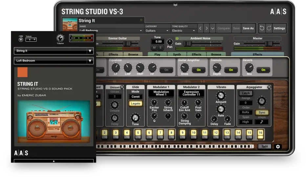Open the Savour Guitar Browse tab
Viewport: 306px width, 177px height.
coord(133,55)
